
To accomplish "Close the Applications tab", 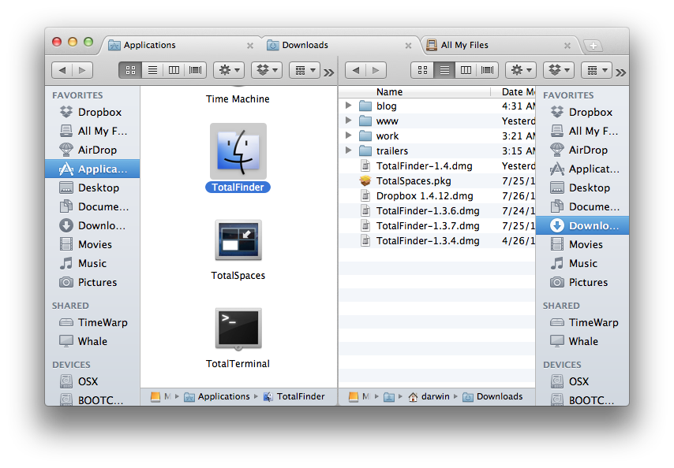I will [249, 46].
